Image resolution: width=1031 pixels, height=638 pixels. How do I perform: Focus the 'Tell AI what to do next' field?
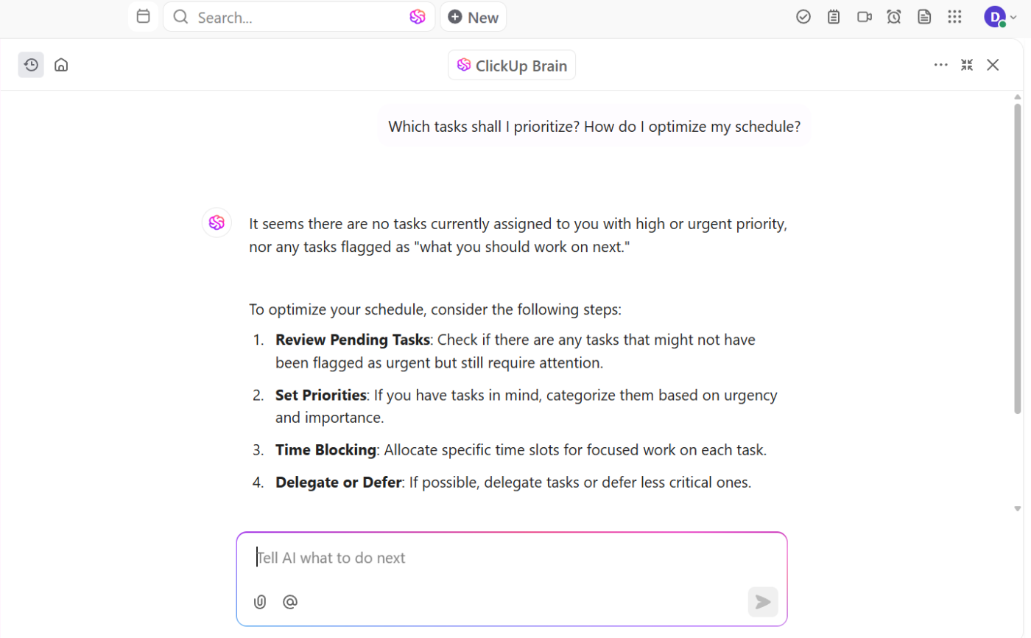[501, 558]
